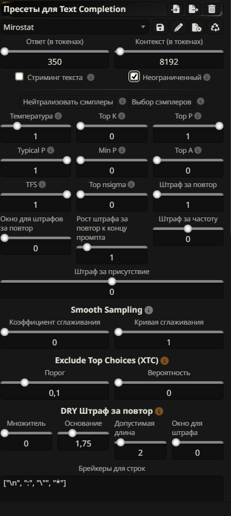The image size is (231, 516).
Task: Rename the preset using the pencil icon
Action: tap(178, 27)
